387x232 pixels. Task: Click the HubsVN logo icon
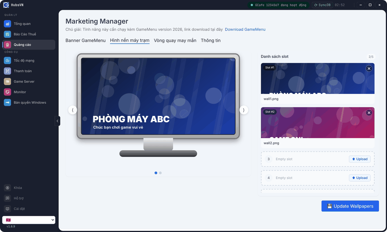pyautogui.click(x=6, y=5)
